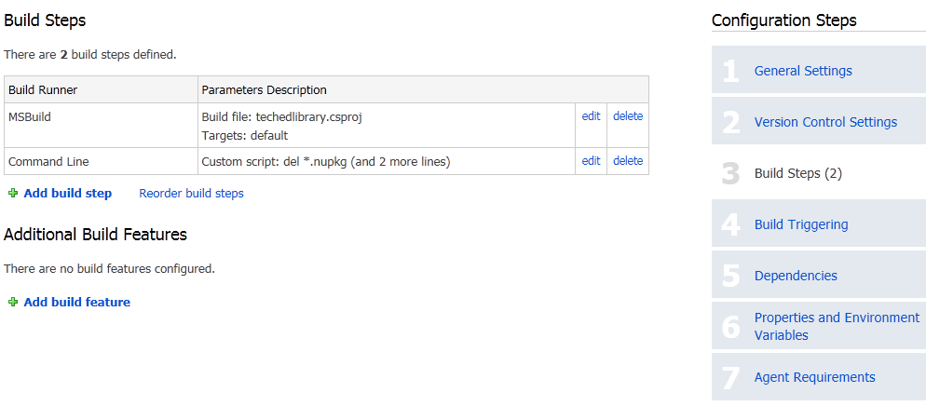The width and height of the screenshot is (926, 406).
Task: Click the Command Line runner name cell
Action: 101,161
